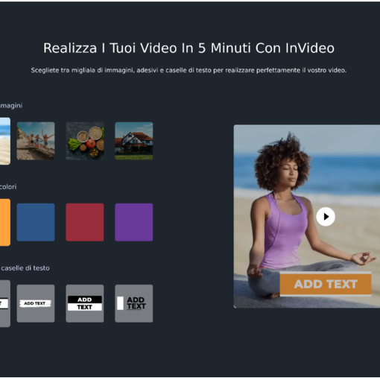Screen dimensions: 380x380
Task: Choose the black-and-white stacked ADD TEXT style
Action: (x=85, y=303)
